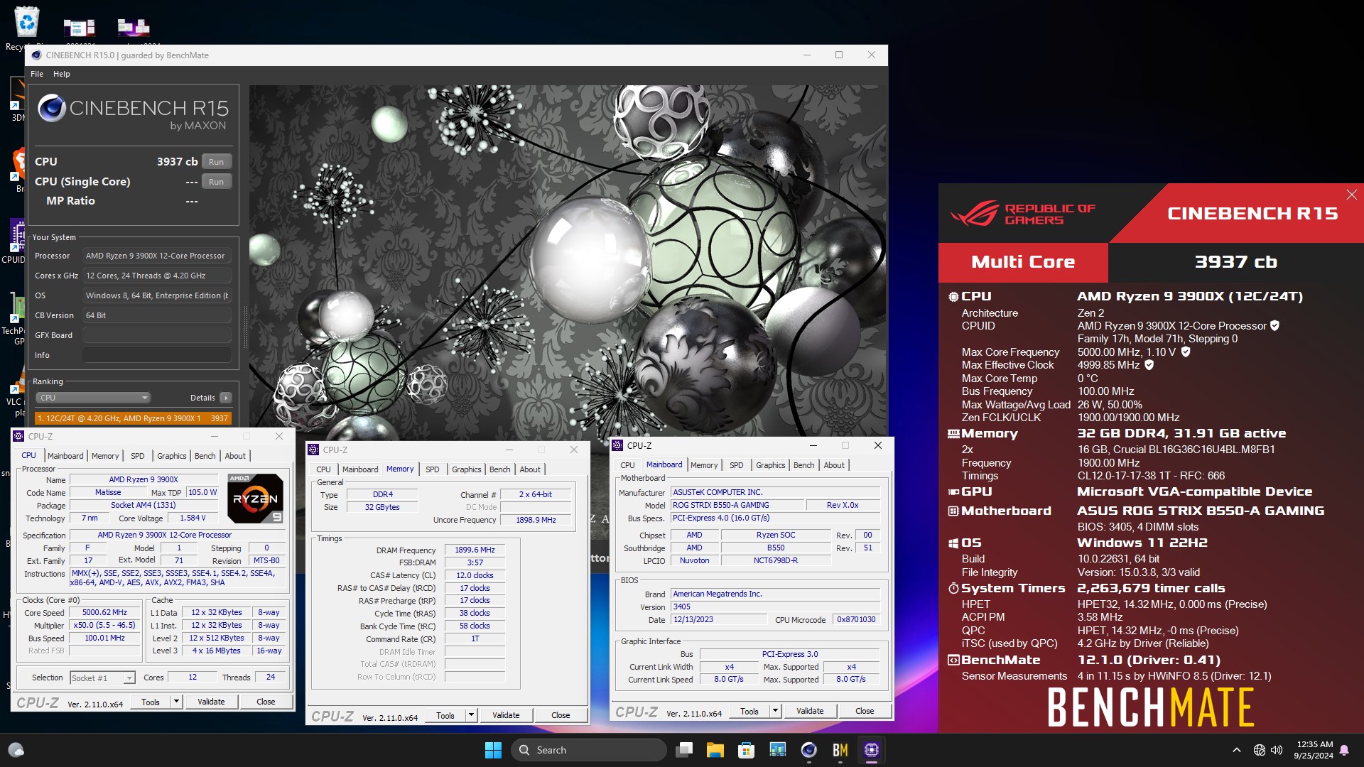The width and height of the screenshot is (1364, 767).
Task: Open Memory tab in right Mainboard CPU-Z window
Action: point(704,465)
